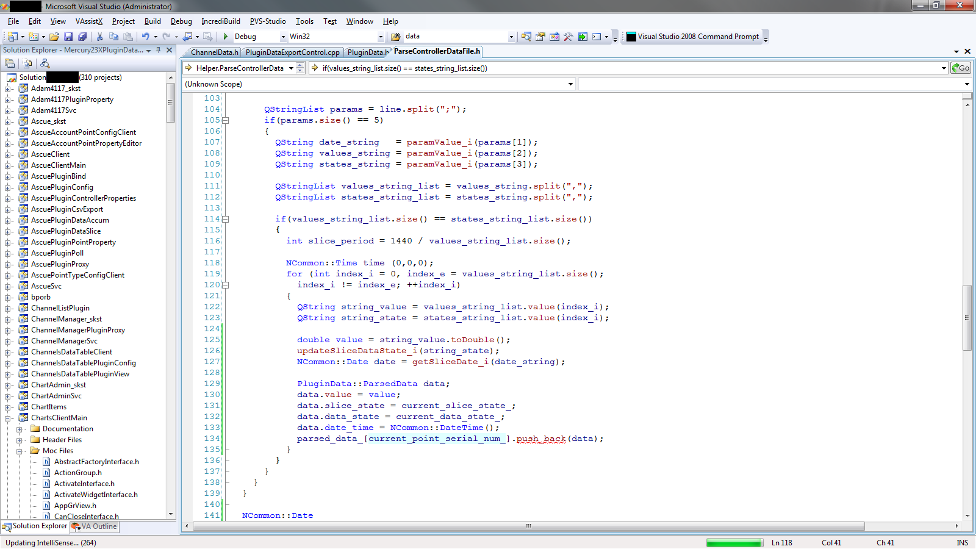Select the AscuePluginPoll project in tree
976x549 pixels.
(57, 253)
